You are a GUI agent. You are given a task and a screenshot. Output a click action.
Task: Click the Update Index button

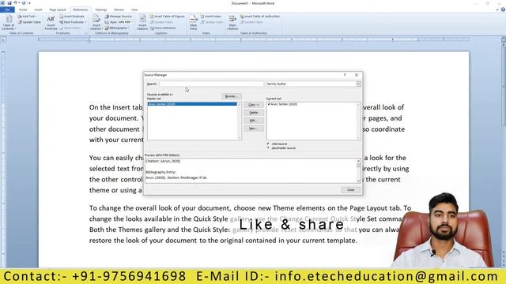212,22
